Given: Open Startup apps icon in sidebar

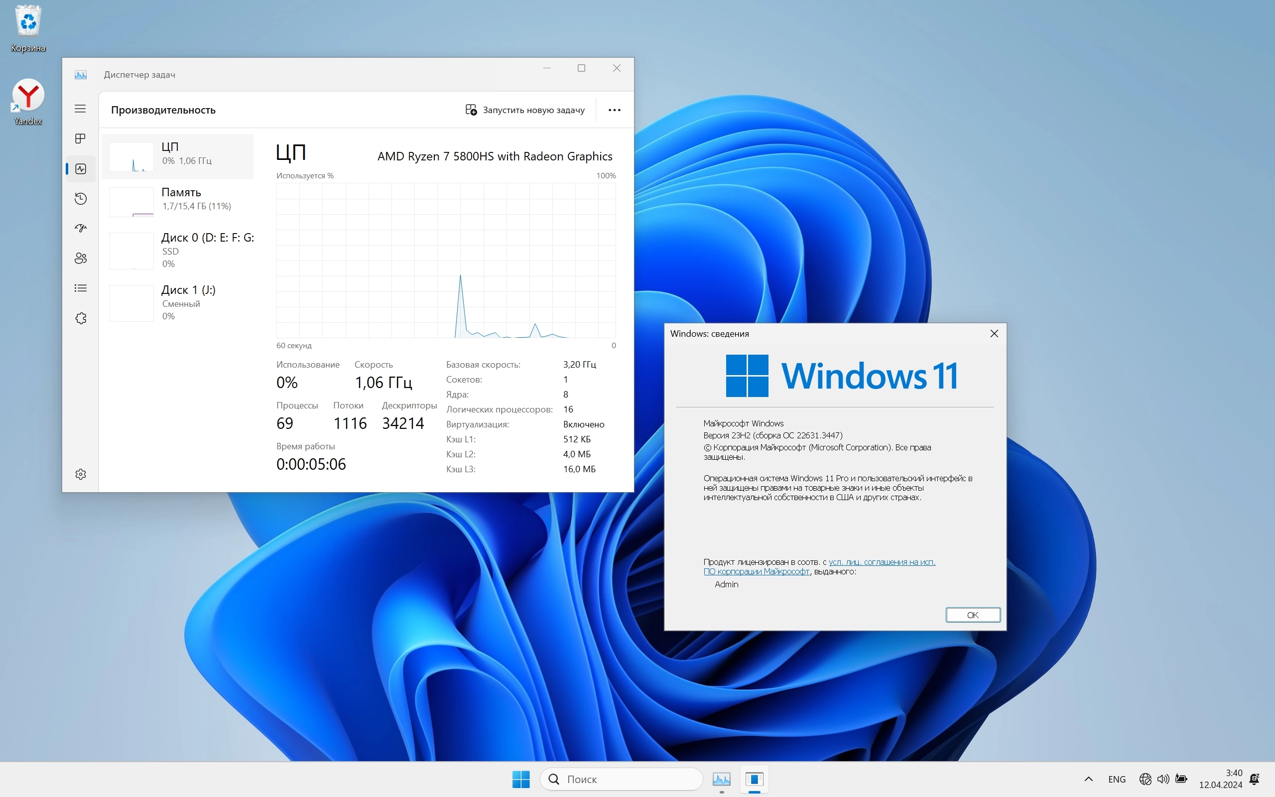Looking at the screenshot, I should [80, 228].
